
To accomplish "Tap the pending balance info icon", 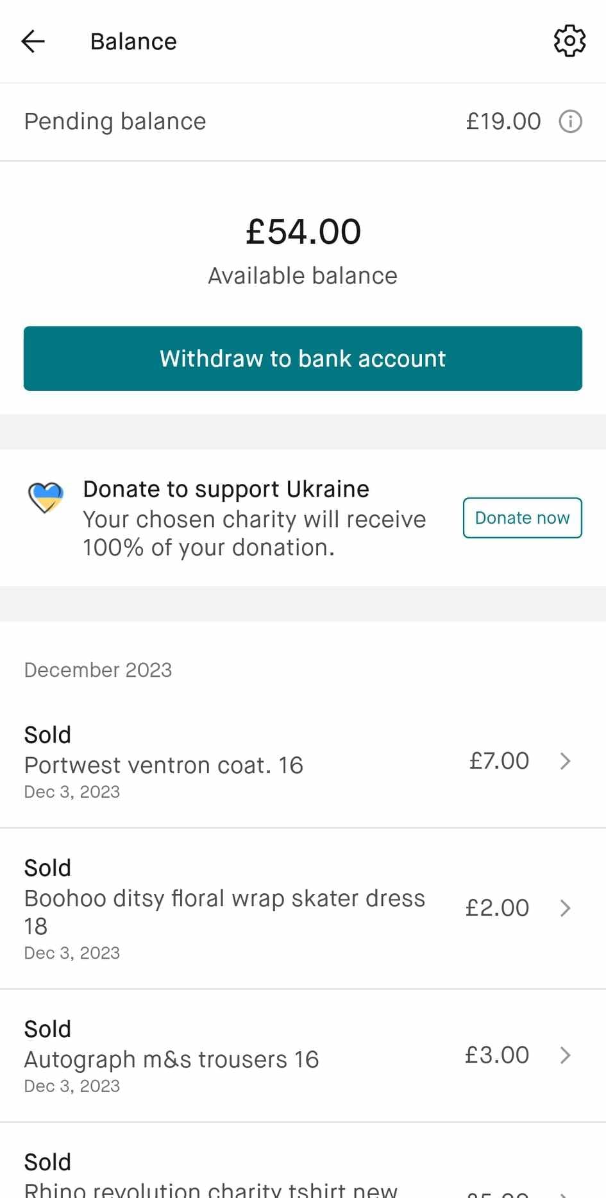I will point(570,121).
